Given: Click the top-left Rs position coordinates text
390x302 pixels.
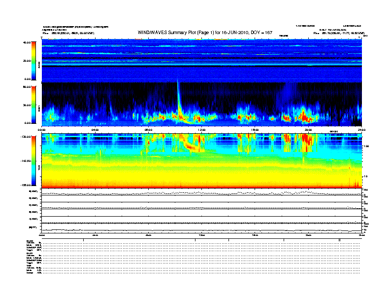Looking at the screenshot, I should [x=68, y=33].
